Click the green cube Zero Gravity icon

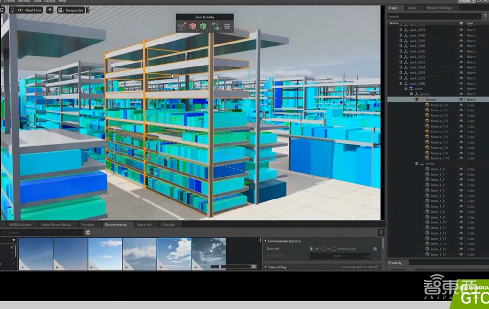coord(203,27)
